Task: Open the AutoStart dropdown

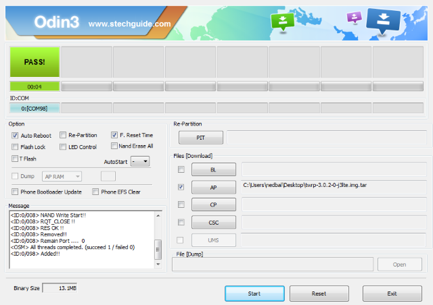Action: coord(140,162)
